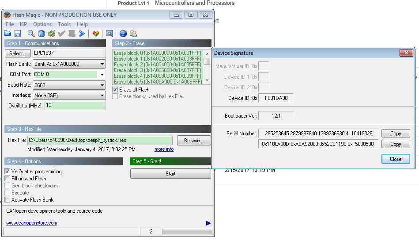Select Erase block 1 in list
419x248 pixels.
(157, 59)
